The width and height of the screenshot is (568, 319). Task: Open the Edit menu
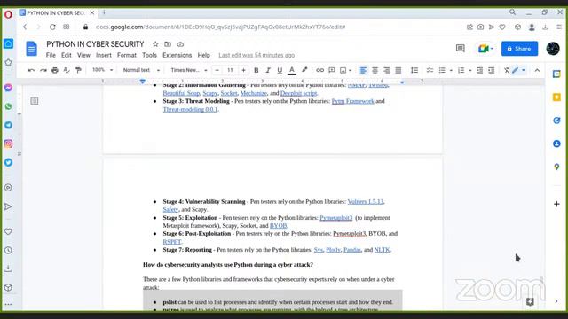(67, 55)
